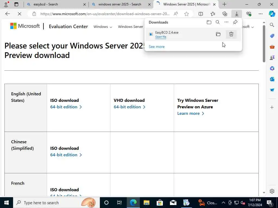Close the easybcd - Search tab
The image size is (278, 208).
coord(85,4)
